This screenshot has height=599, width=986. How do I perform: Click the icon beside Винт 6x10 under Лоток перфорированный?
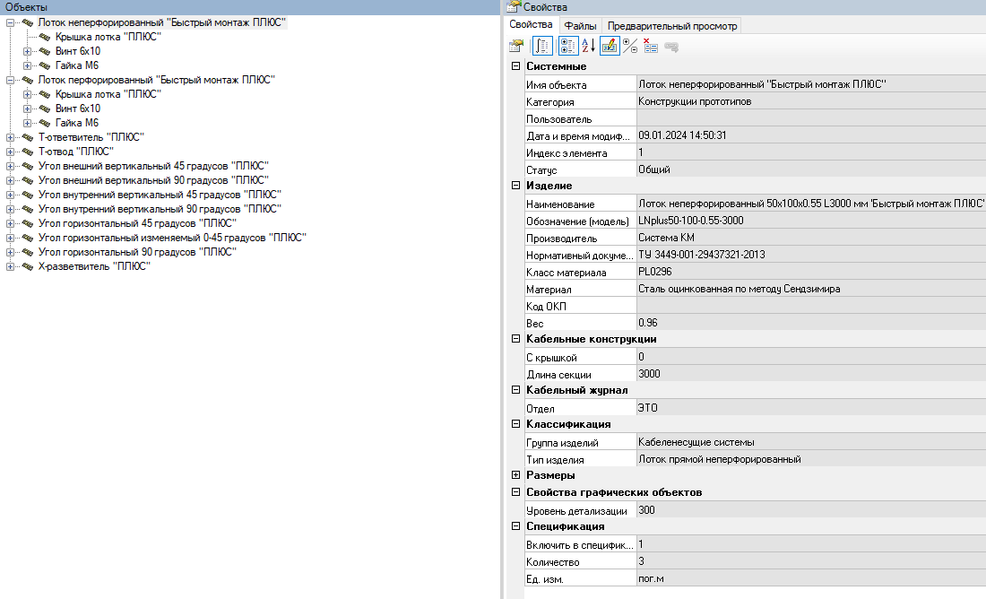[x=45, y=109]
